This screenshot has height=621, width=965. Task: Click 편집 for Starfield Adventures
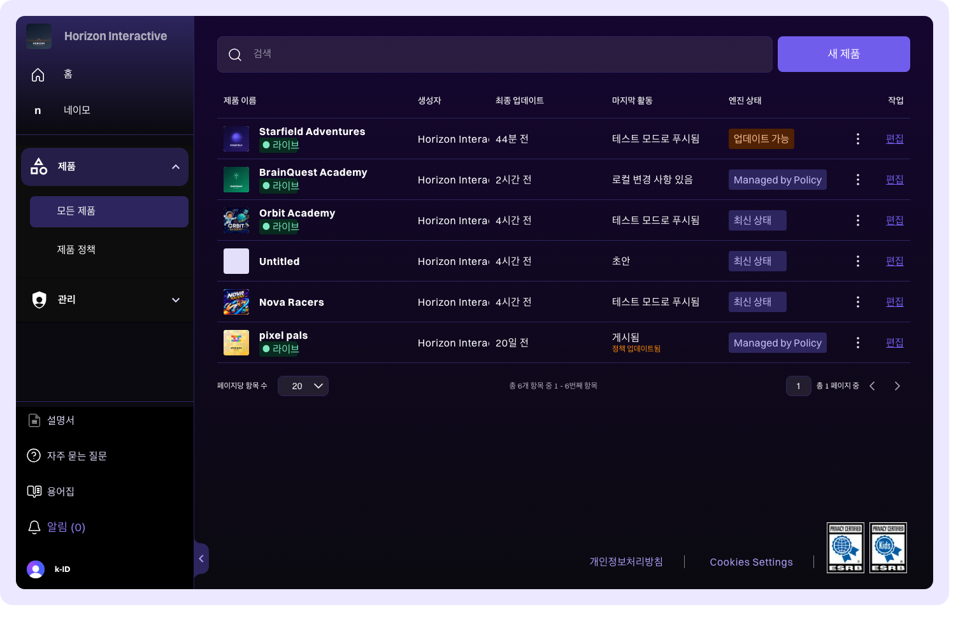coord(895,139)
